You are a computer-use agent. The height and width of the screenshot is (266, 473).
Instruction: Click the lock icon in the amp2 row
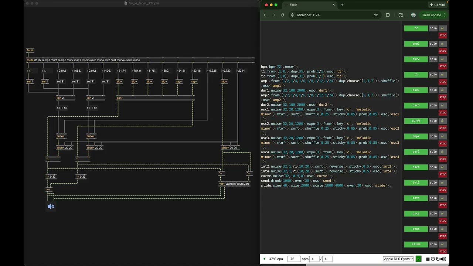point(443,136)
